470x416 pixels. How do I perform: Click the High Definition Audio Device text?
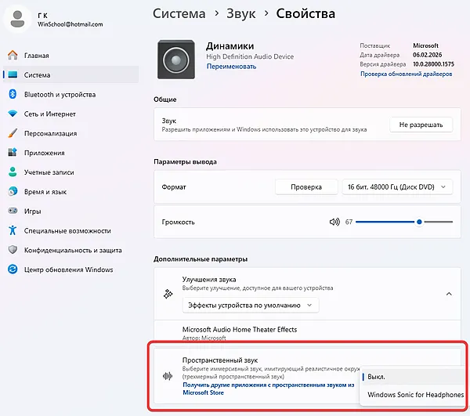coord(250,56)
